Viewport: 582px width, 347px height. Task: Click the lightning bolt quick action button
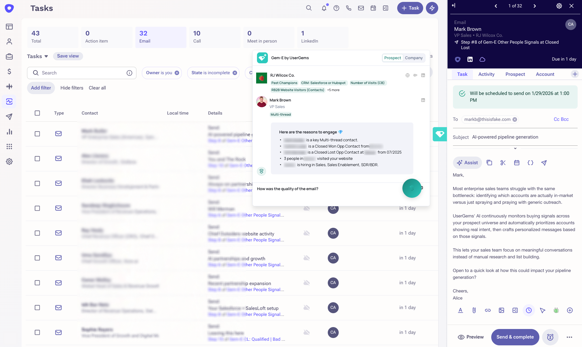[x=432, y=8]
